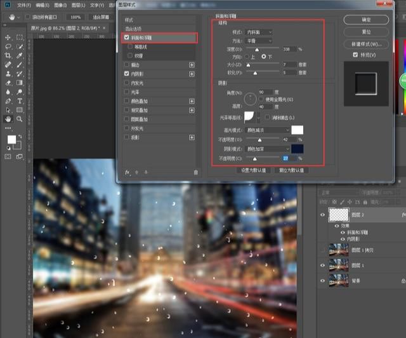The image size is (406, 338).
Task: Open the 光泽等高线 contour picker arrow
Action: [x=258, y=118]
